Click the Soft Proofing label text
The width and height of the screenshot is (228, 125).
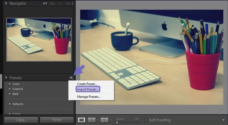[160, 120]
